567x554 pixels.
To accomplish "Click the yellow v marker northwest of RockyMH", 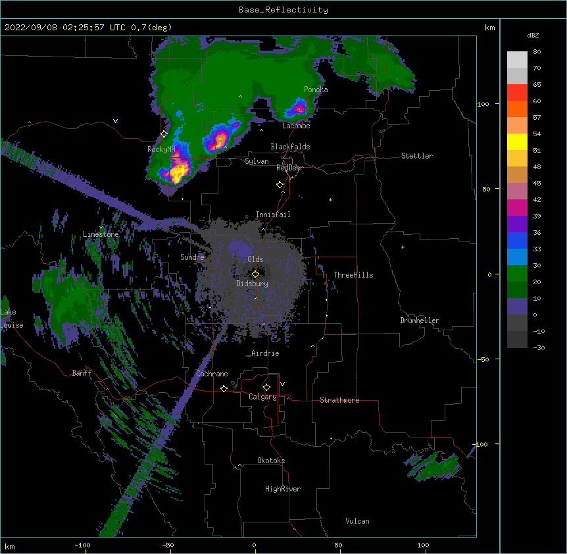I will tap(115, 121).
